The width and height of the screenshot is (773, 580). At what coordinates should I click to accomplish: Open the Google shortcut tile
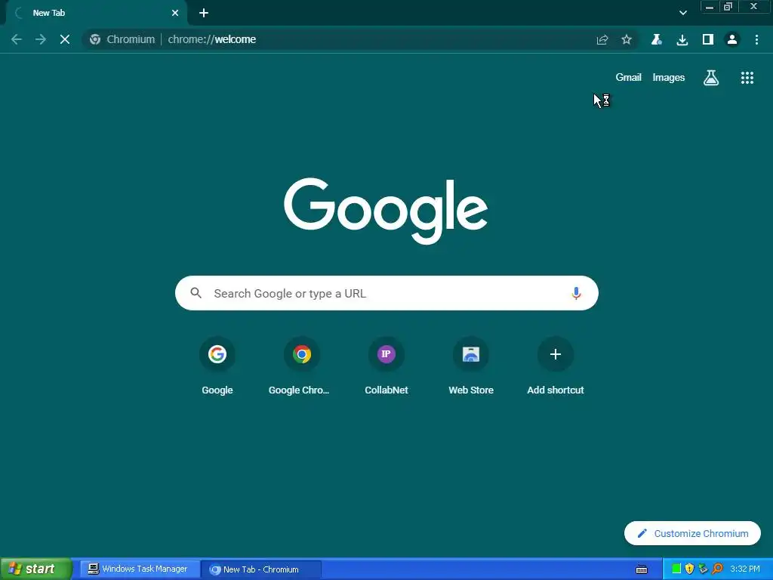tap(217, 366)
